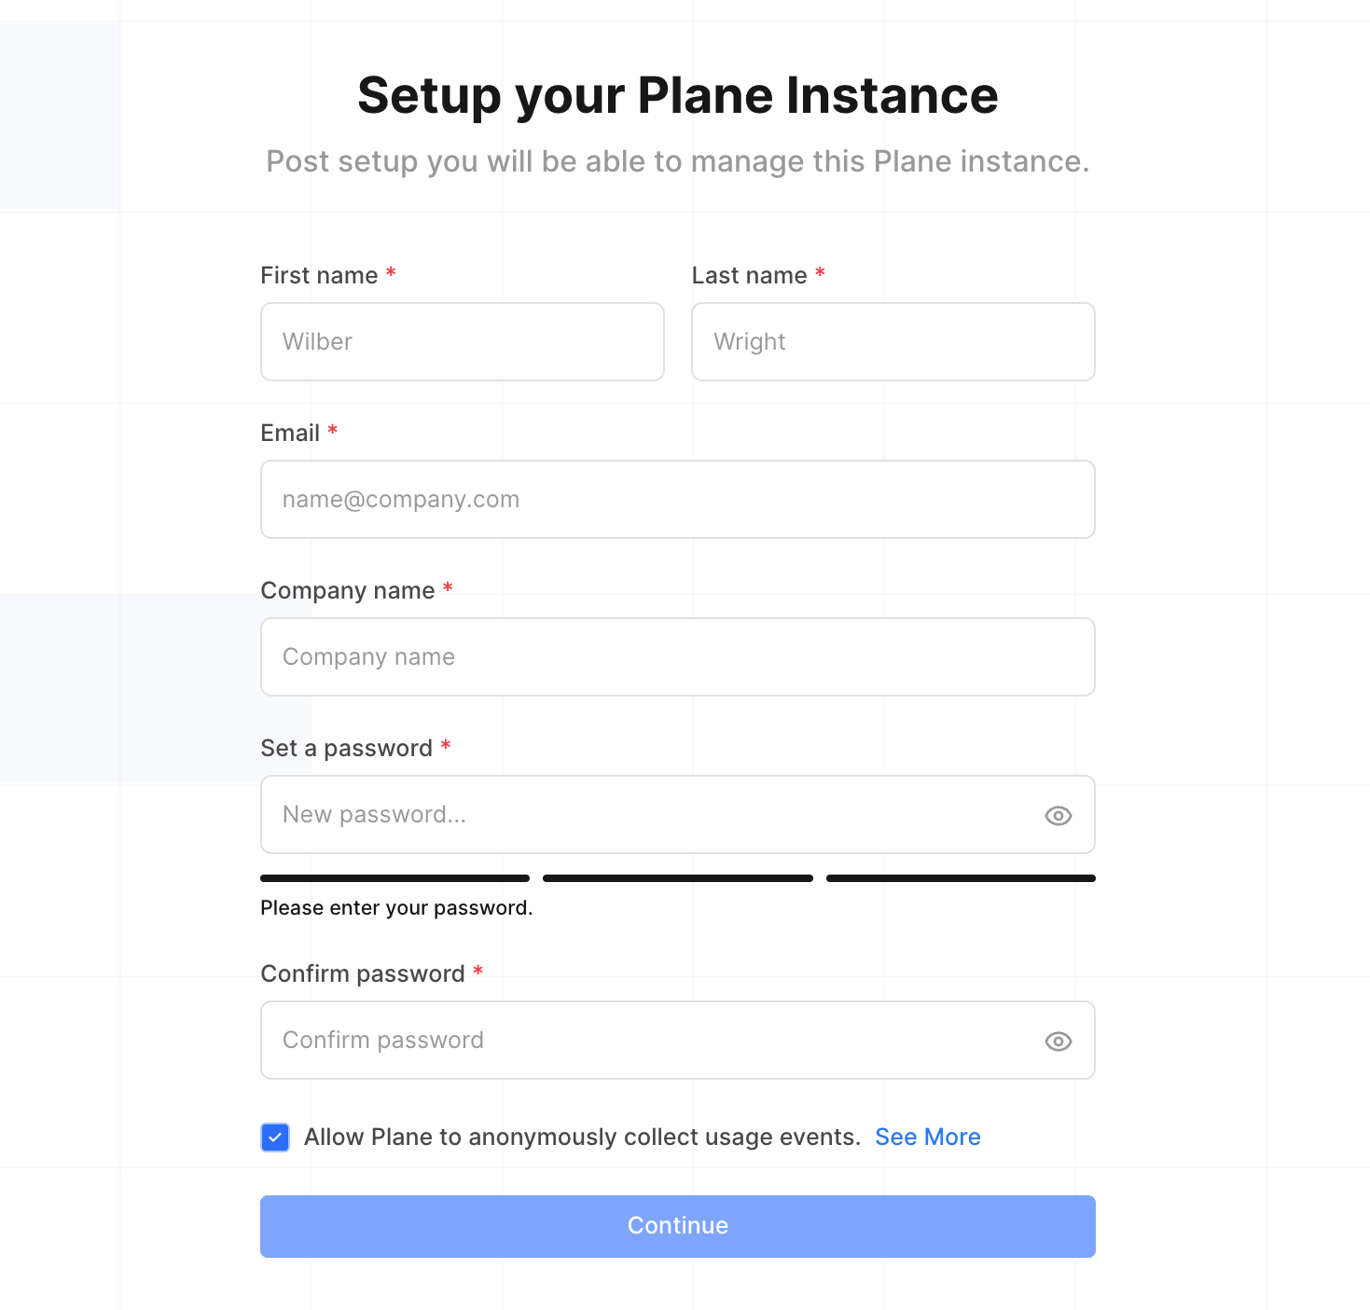Focus the Email address input field
This screenshot has height=1310, width=1370.
[677, 499]
